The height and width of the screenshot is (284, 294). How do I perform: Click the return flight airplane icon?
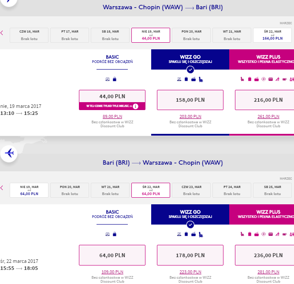point(9,153)
